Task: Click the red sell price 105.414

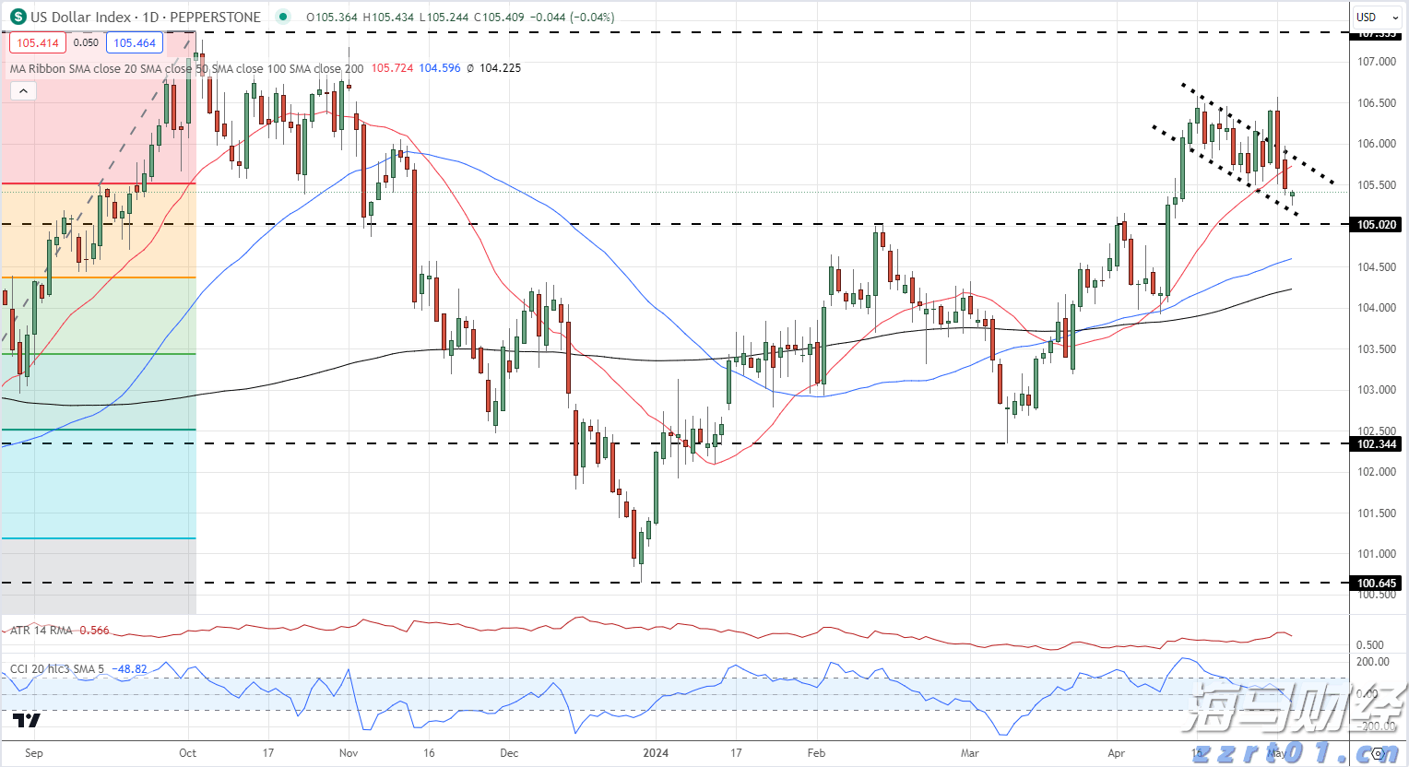Action: tap(38, 42)
